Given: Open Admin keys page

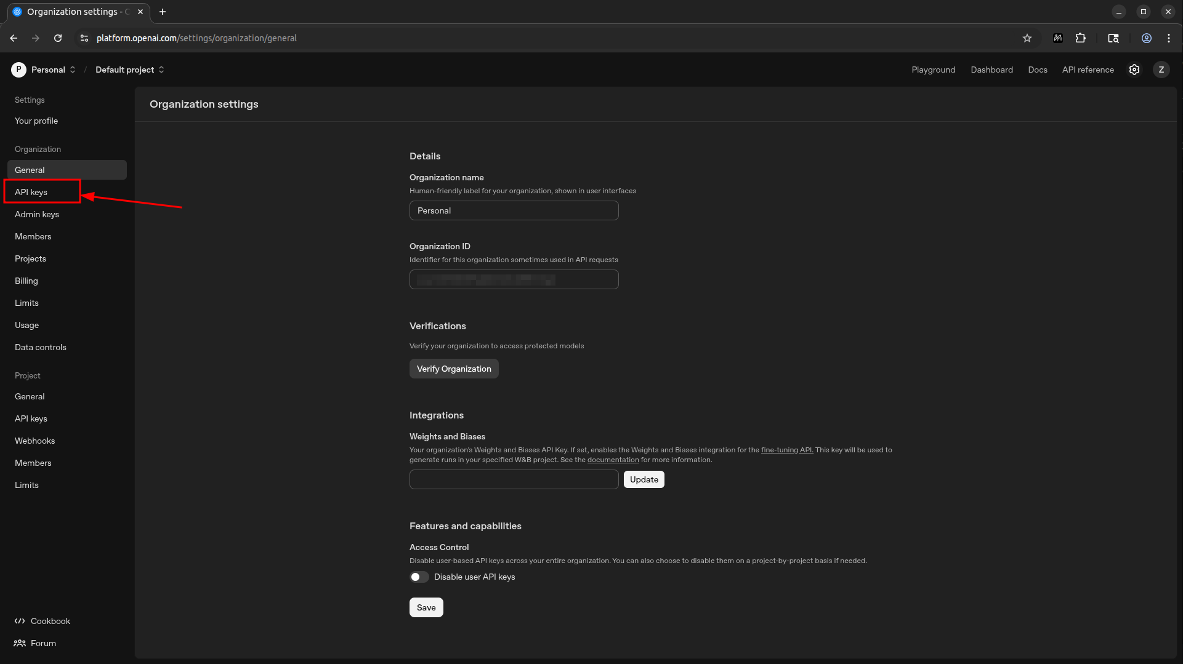Looking at the screenshot, I should [67, 214].
